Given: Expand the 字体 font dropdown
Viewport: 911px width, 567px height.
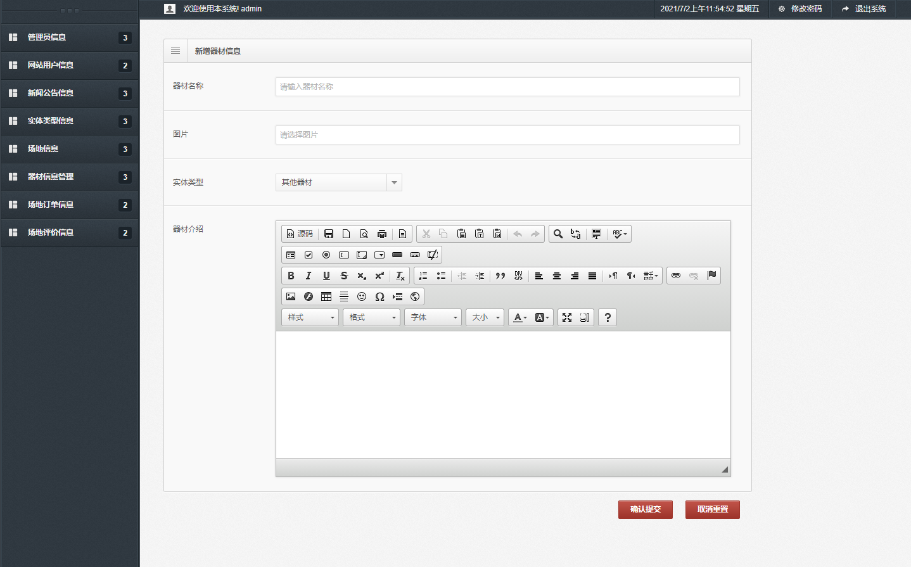Looking at the screenshot, I should click(434, 317).
